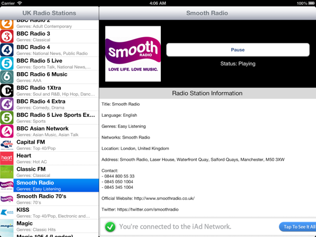
Task: Click the Address line with Salford Quays
Action: tap(193, 160)
